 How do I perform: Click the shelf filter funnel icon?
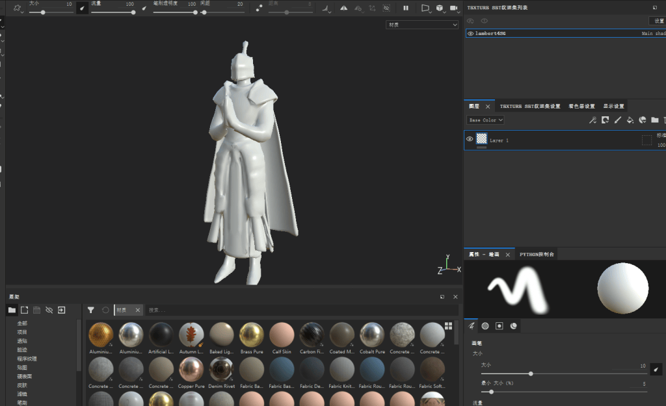click(x=91, y=310)
